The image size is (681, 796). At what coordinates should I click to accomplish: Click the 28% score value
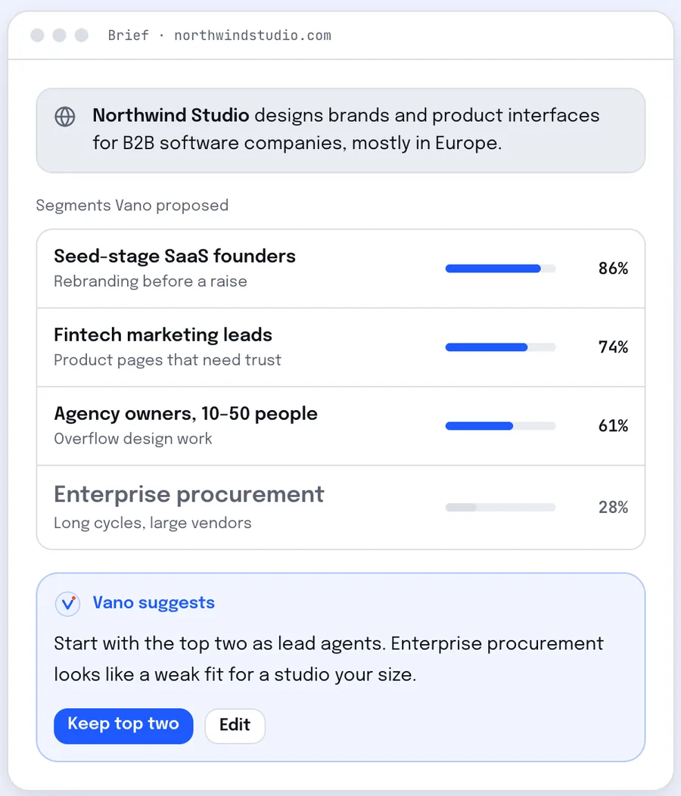pos(613,507)
